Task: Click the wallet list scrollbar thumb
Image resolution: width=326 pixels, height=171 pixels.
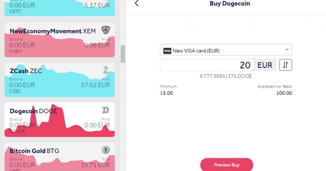Action: click(123, 54)
